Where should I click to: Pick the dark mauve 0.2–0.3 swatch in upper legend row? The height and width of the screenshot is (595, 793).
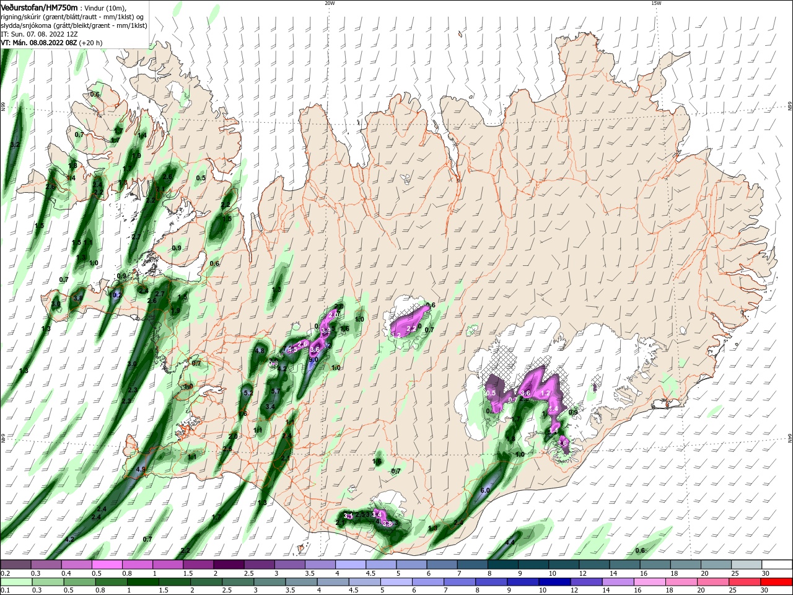click(x=15, y=565)
